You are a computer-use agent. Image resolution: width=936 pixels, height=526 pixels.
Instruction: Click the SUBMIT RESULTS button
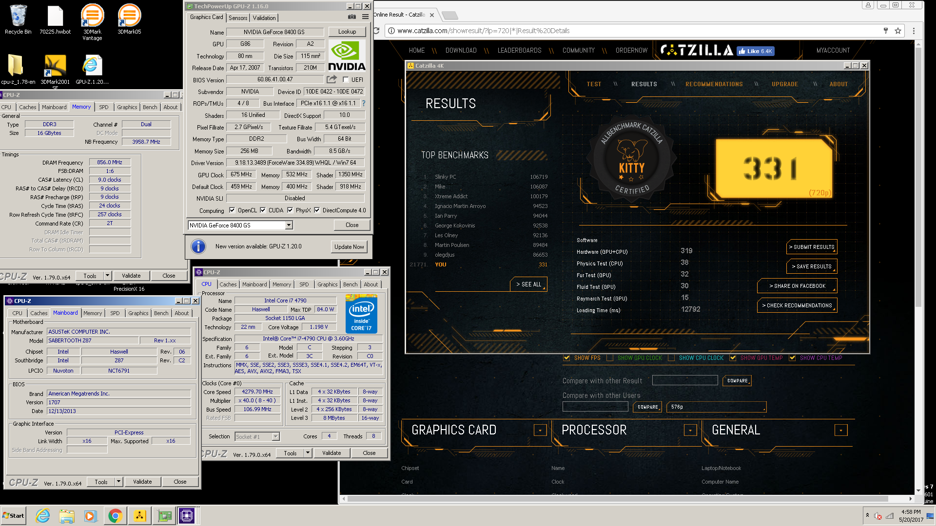(812, 247)
